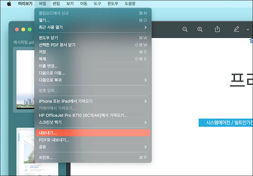
Task: Close the open 파일 menu
Action: (43, 3)
